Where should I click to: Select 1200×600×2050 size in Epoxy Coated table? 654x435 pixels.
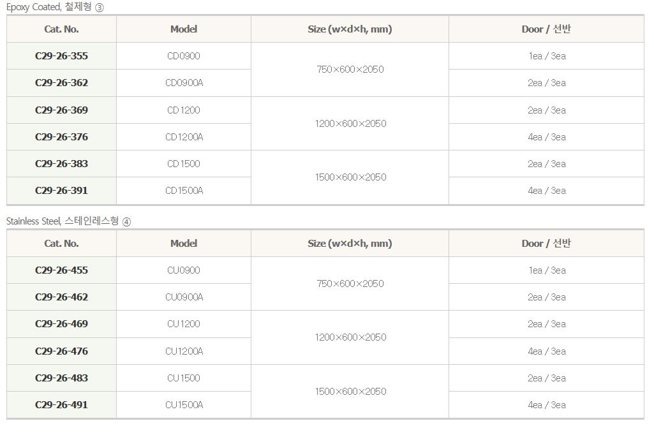tap(350, 124)
